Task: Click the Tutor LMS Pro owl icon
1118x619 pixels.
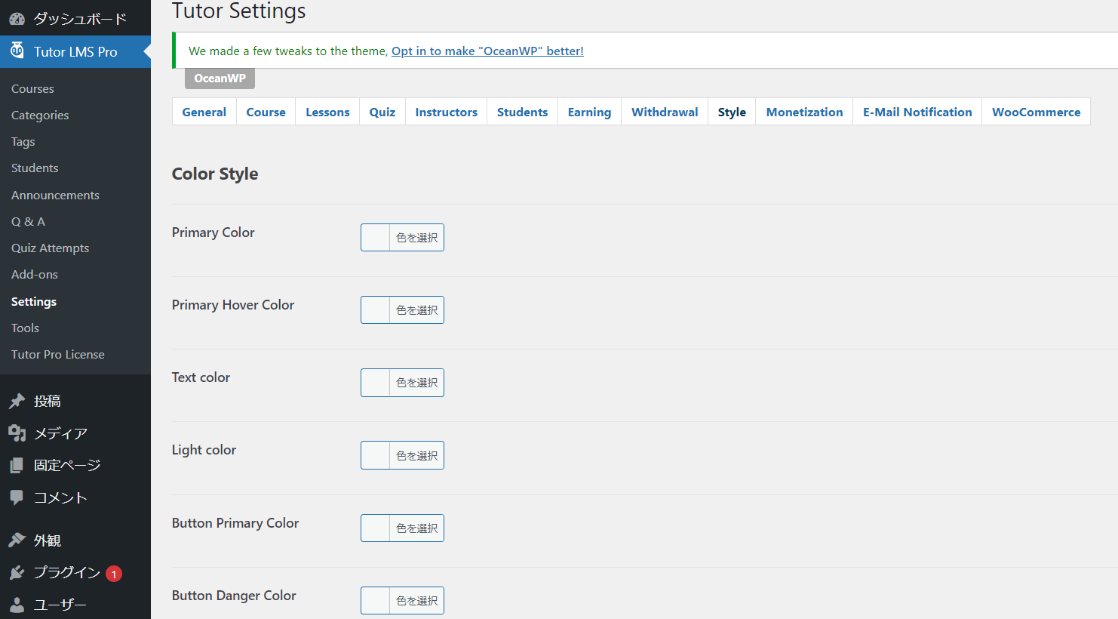Action: 17,51
